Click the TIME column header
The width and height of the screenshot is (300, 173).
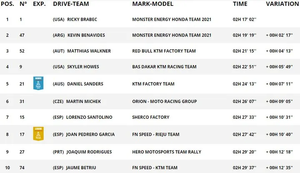(240, 4)
